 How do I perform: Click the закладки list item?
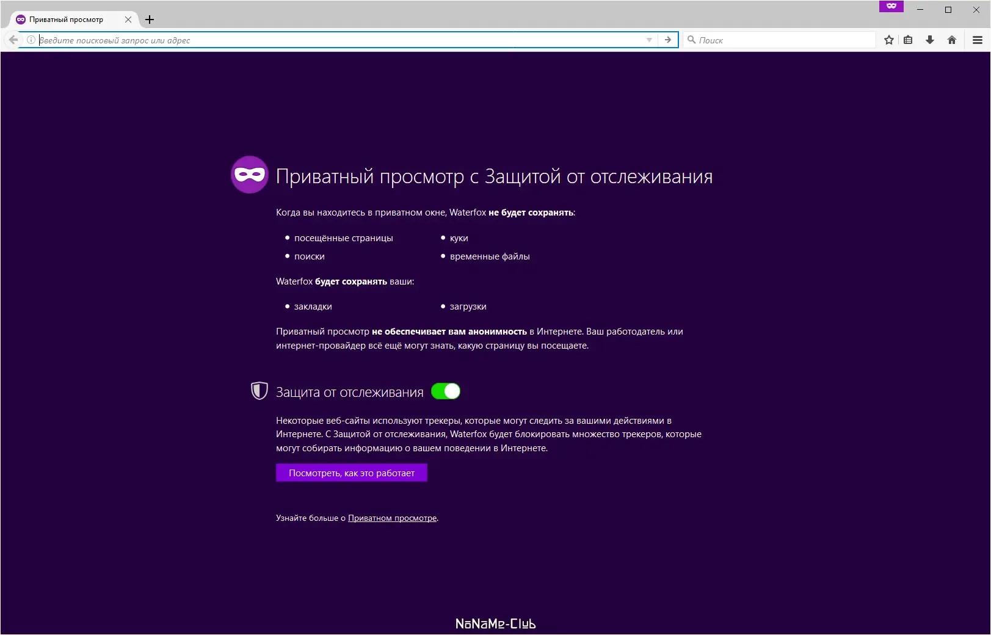point(313,307)
